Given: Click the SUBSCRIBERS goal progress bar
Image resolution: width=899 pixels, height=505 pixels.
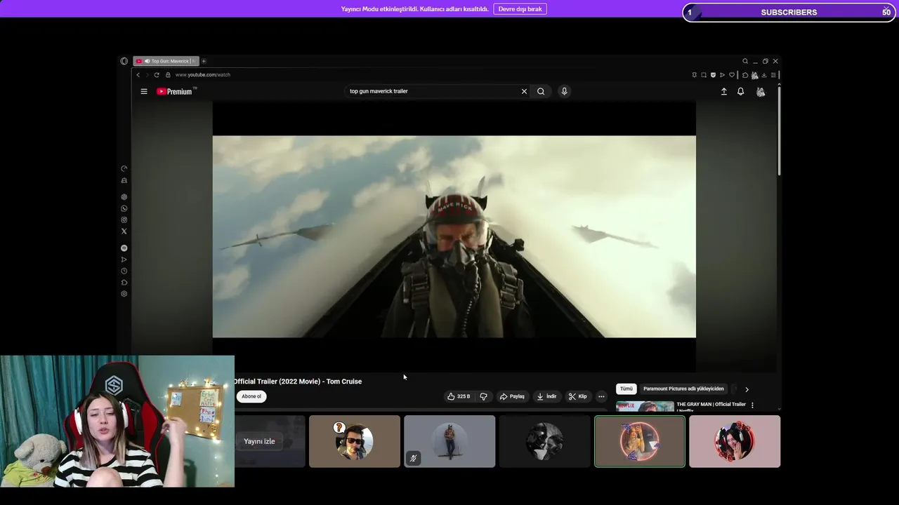Looking at the screenshot, I should 789,12.
